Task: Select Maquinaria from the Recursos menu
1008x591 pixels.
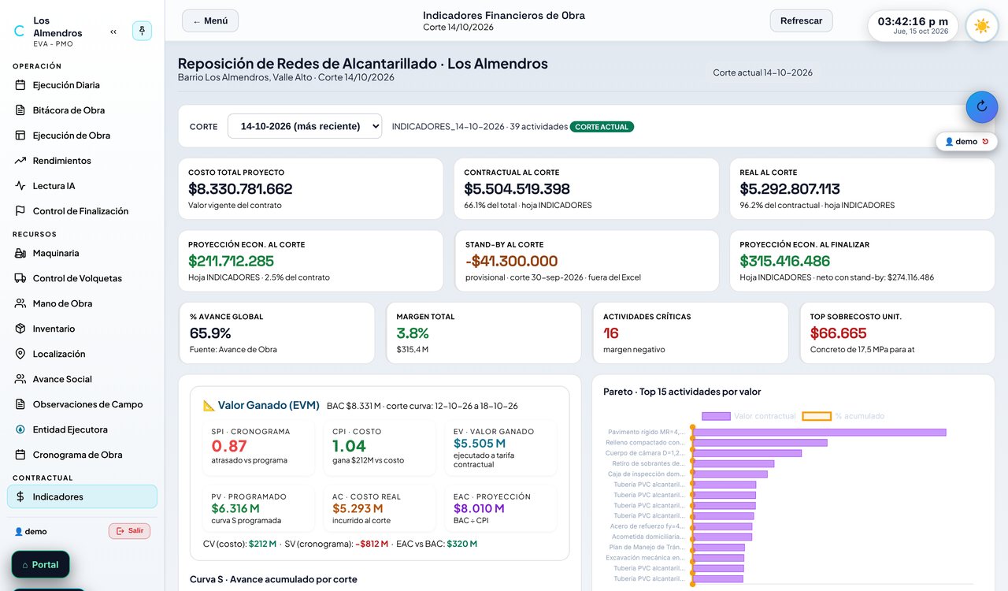Action: tap(82, 253)
